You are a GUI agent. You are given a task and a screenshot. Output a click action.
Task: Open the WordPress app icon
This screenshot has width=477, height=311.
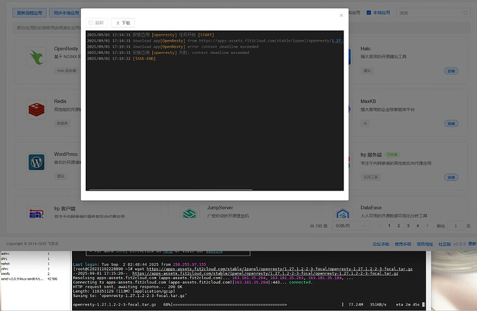pyautogui.click(x=37, y=162)
